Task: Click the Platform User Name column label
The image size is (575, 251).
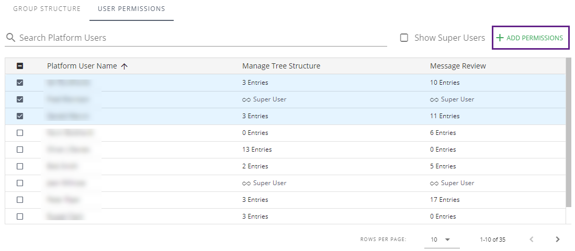Action: pos(82,66)
